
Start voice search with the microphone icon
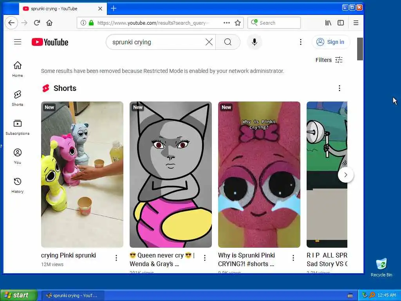point(255,42)
